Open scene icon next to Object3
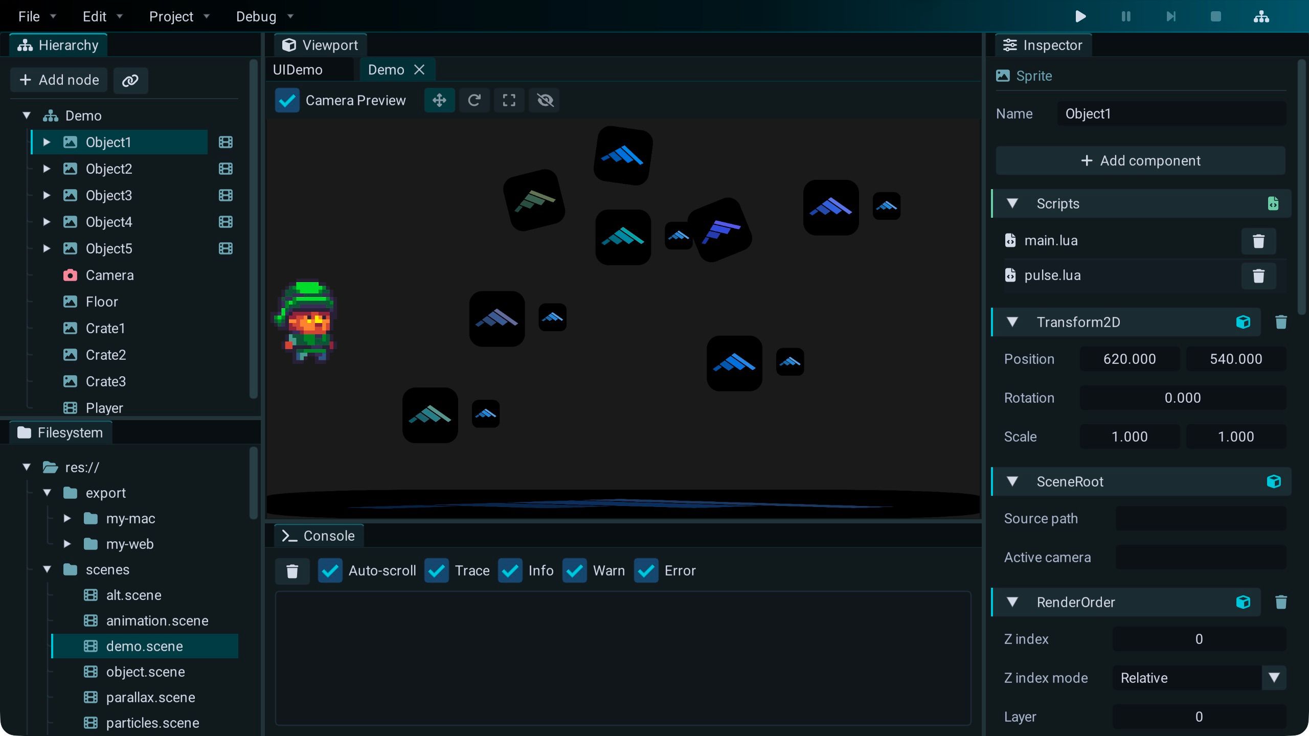The image size is (1309, 736). [x=225, y=195]
